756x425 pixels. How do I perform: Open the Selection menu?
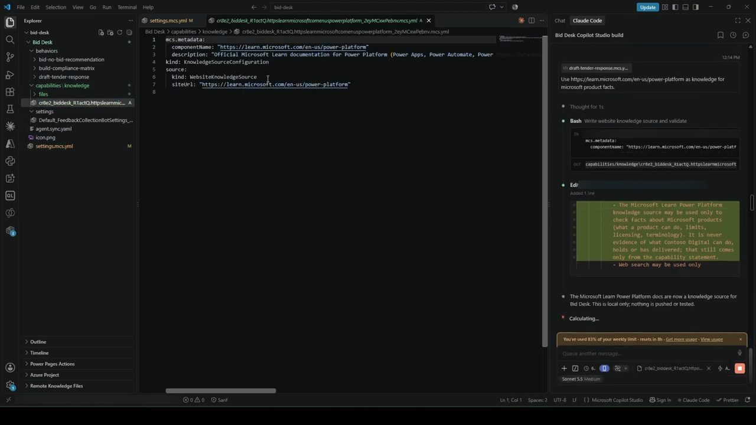[56, 7]
